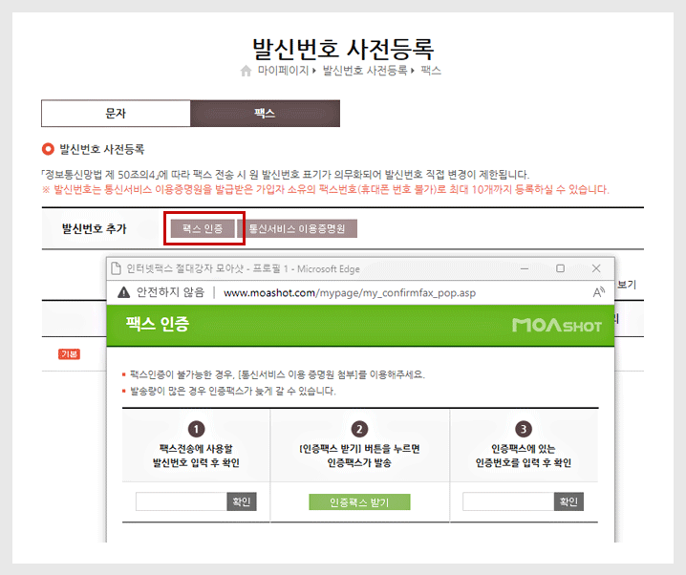Screen dimensions: 686x575
Task: Minimize the Microsoft Edge popup window
Action: click(525, 268)
